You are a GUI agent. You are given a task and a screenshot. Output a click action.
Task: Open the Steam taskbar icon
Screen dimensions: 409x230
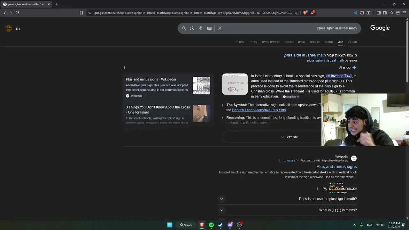(x=220, y=225)
